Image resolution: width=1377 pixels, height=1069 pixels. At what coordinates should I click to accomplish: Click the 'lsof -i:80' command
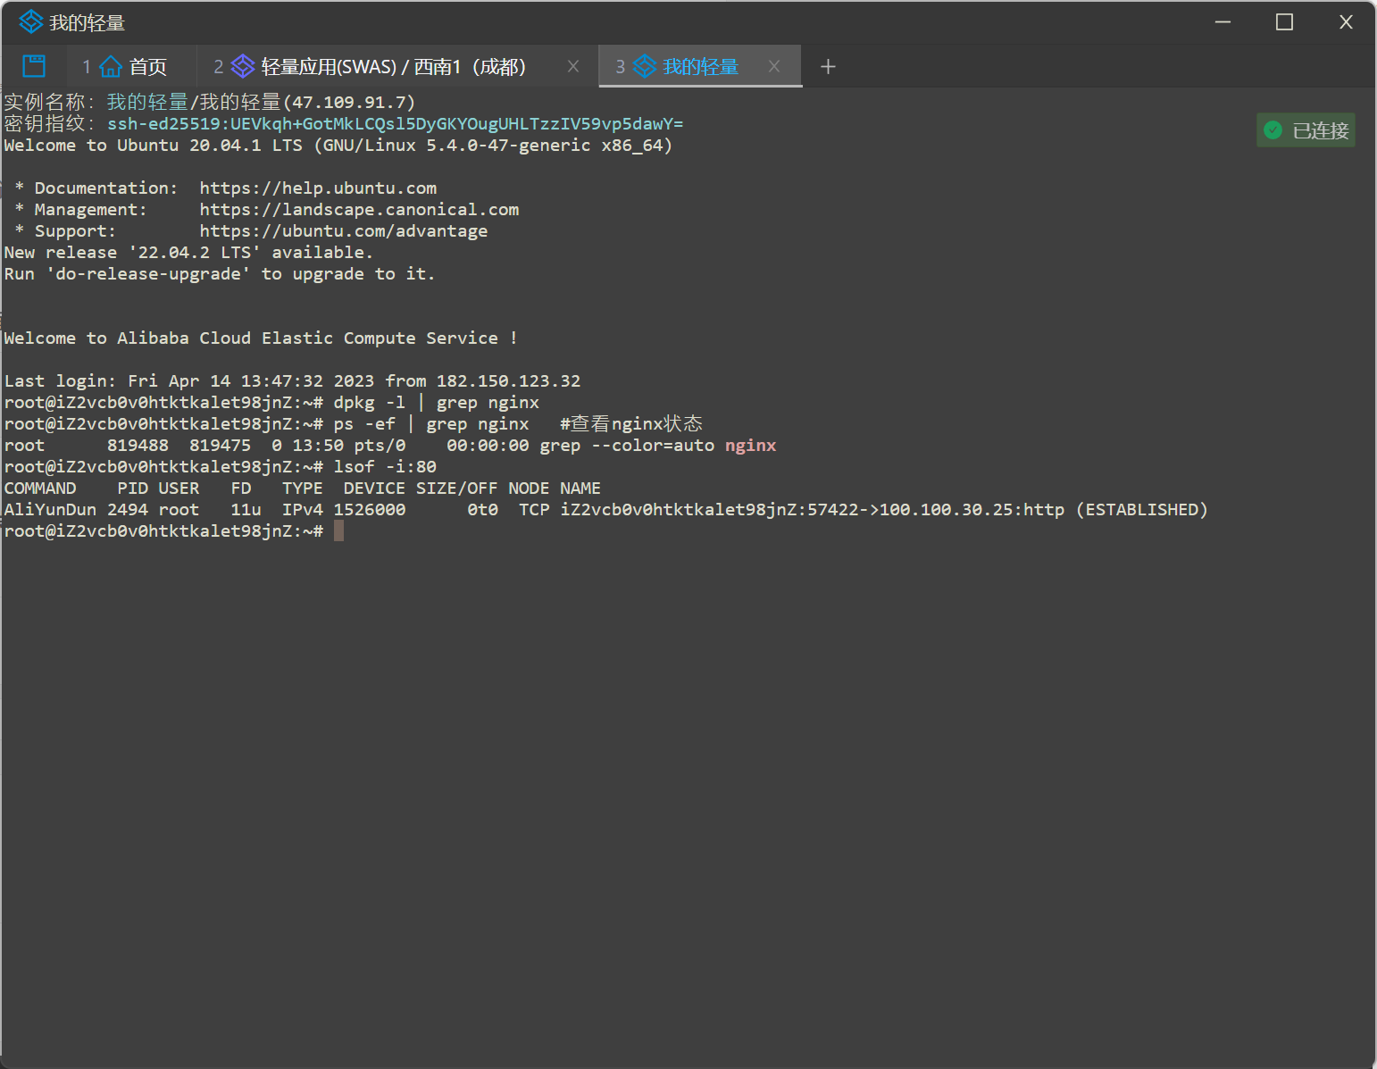point(385,466)
